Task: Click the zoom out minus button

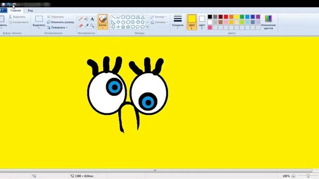Action: point(293,176)
